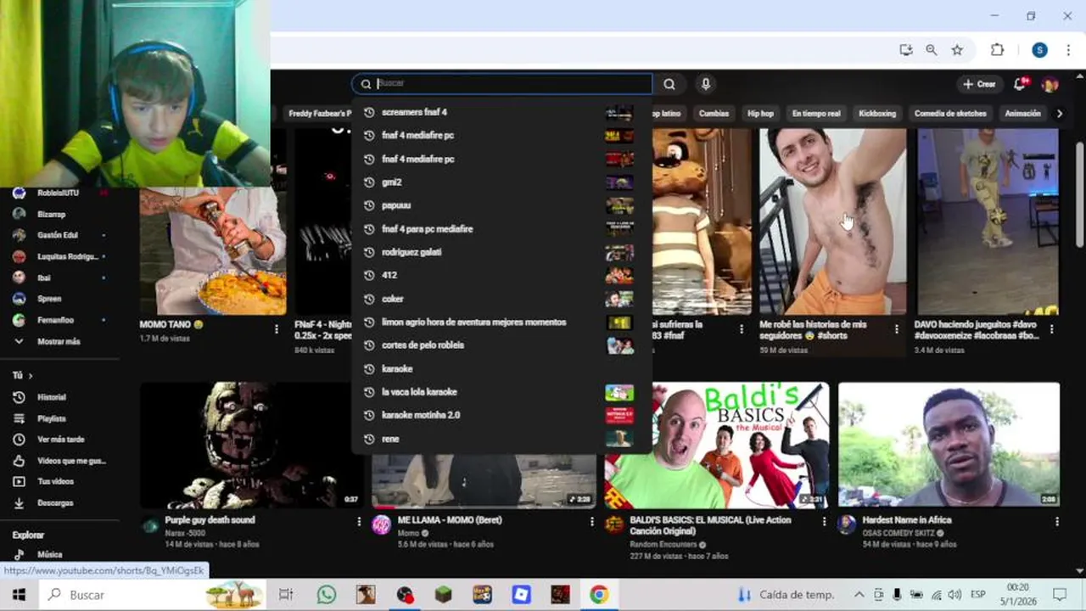The image size is (1086, 611).
Task: Focus the Buscar search input field
Action: (502, 83)
